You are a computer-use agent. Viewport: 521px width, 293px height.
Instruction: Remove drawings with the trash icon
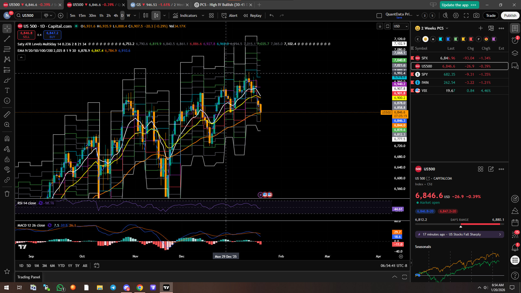(x=7, y=194)
